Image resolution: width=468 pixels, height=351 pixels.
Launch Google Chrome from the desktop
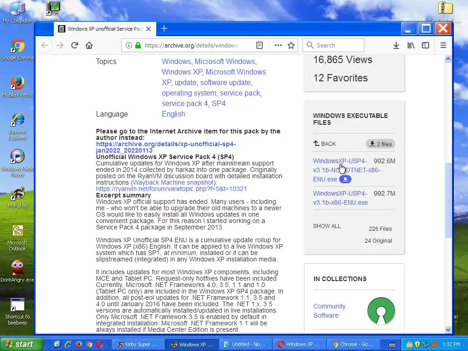pyautogui.click(x=17, y=49)
